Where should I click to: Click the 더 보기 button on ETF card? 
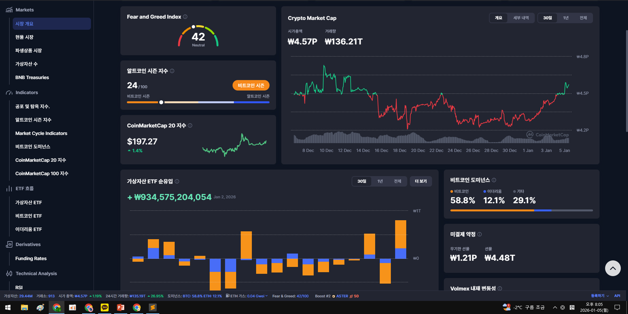click(421, 181)
